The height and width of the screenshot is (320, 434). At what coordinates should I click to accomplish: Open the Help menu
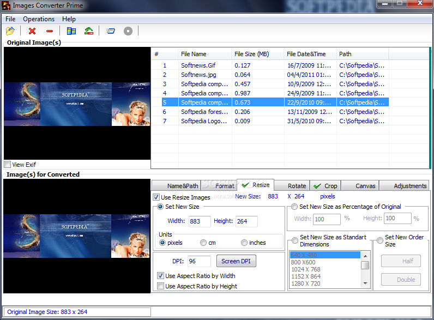tap(69, 19)
